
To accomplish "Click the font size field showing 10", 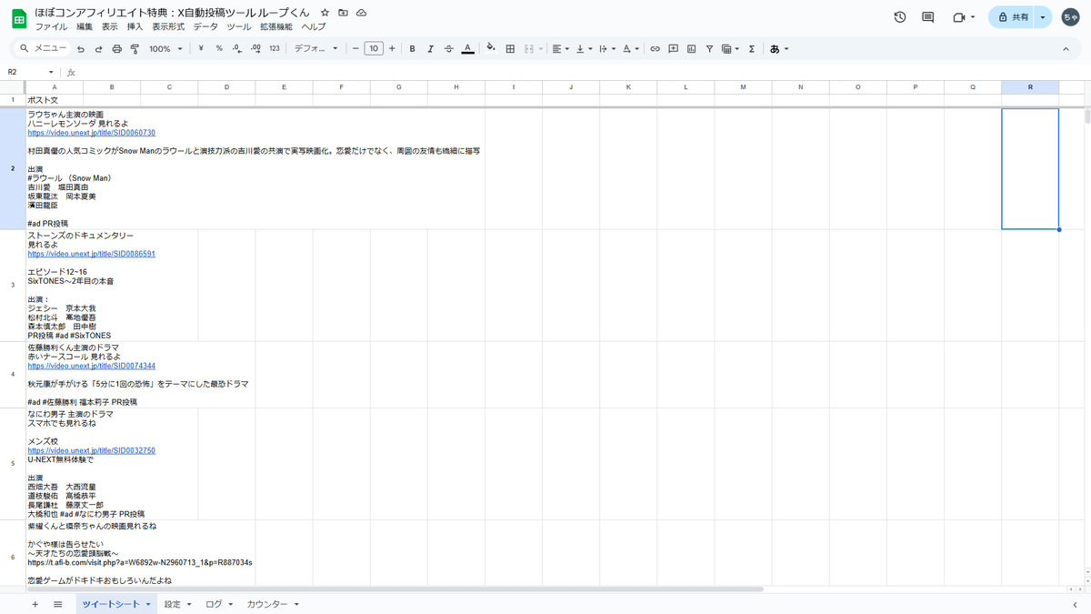I will tap(374, 49).
